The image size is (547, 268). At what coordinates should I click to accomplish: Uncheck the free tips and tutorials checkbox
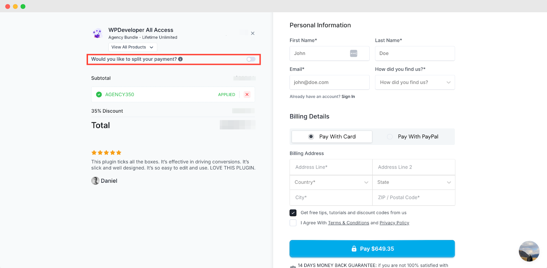click(293, 213)
